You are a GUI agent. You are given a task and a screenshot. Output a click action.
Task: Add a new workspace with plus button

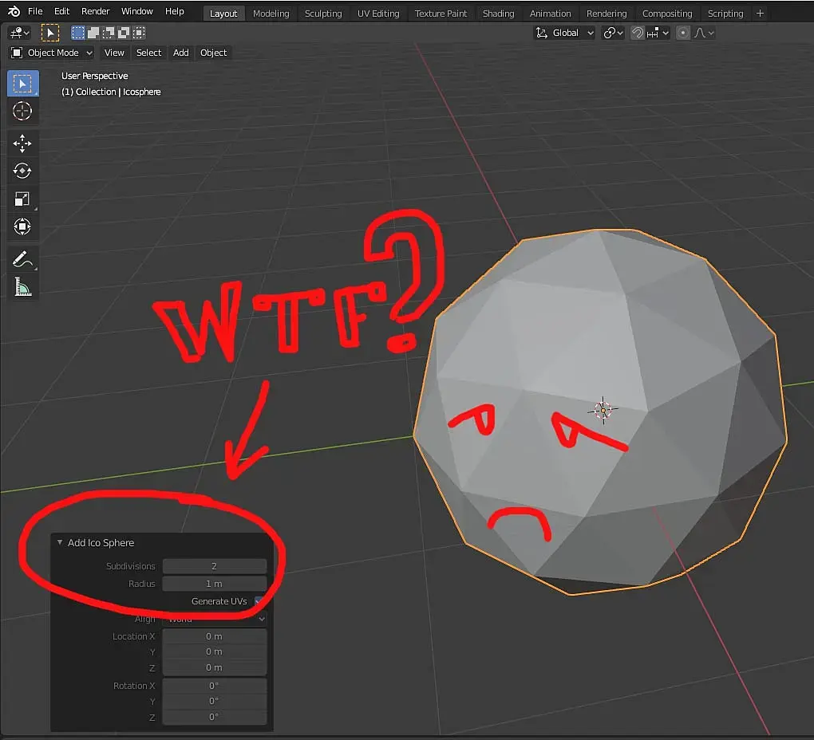pyautogui.click(x=760, y=14)
